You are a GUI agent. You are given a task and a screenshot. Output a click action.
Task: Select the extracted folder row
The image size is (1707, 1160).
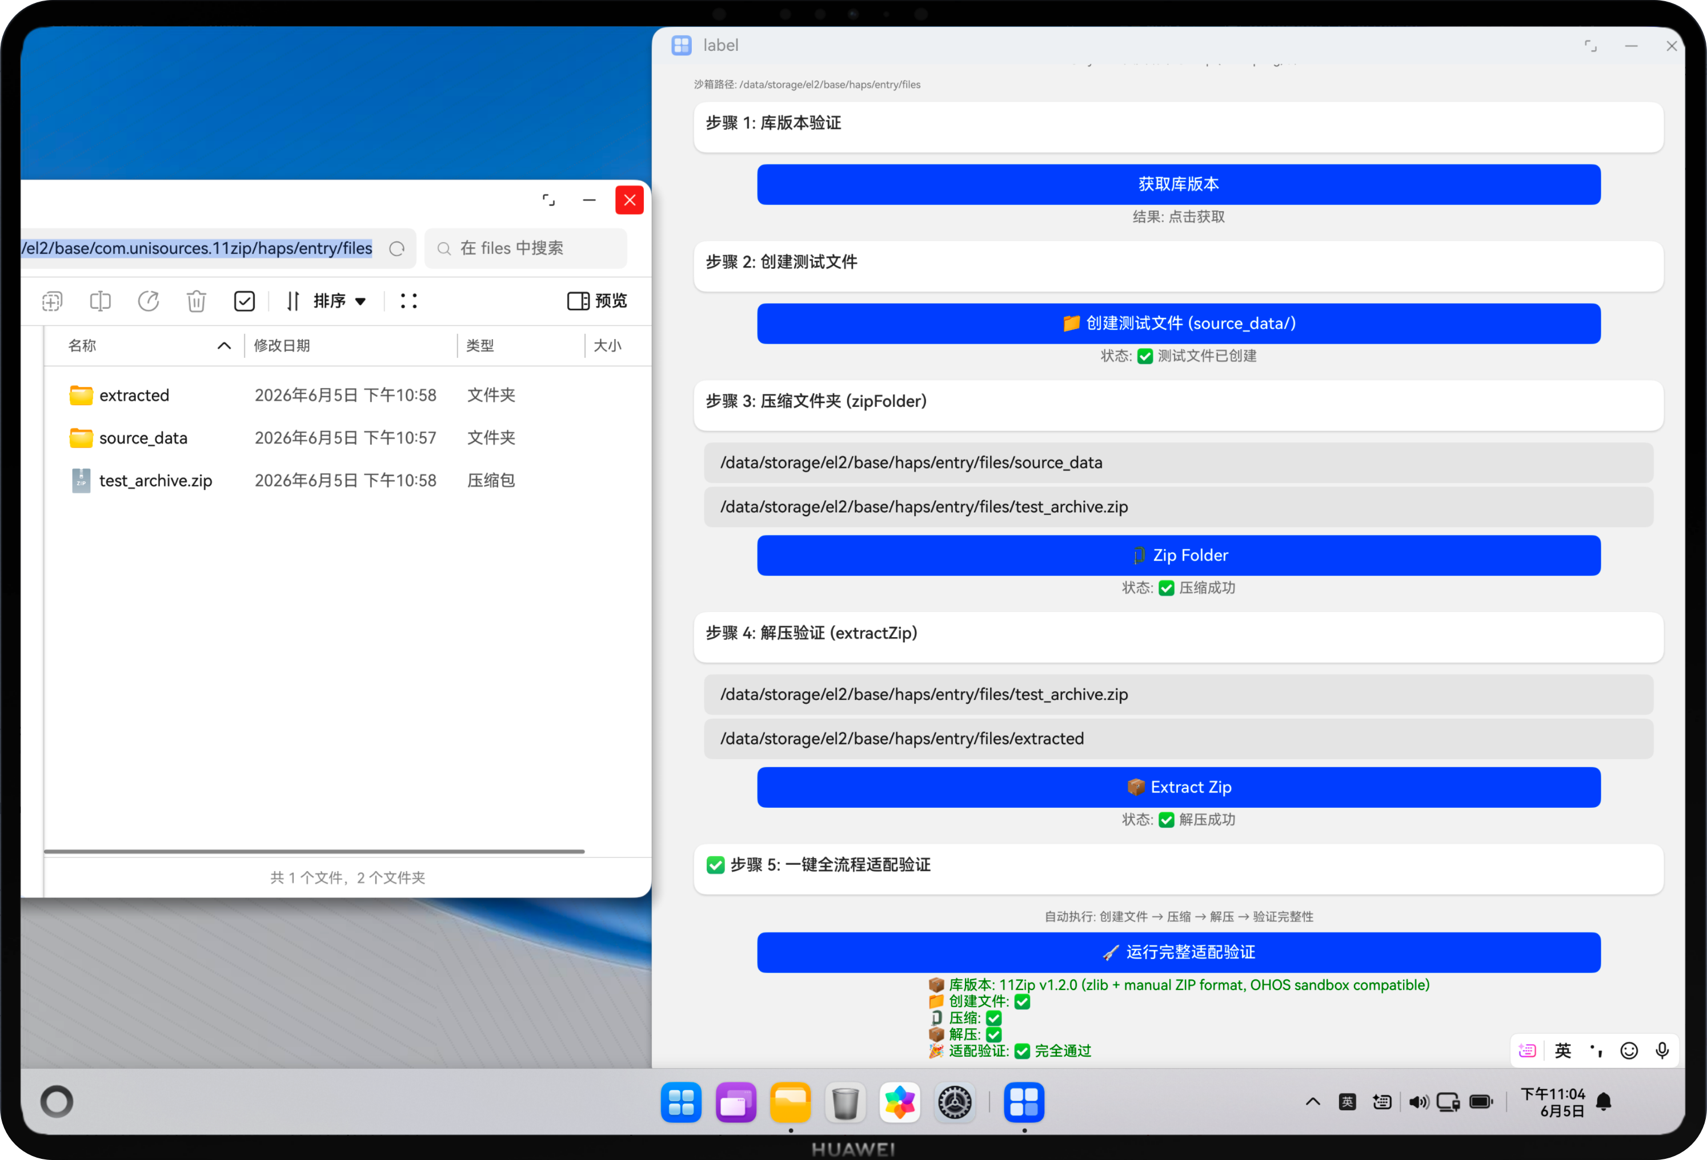coord(348,395)
